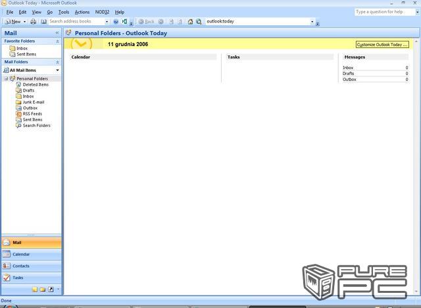This screenshot has width=421, height=308.
Task: Click the Customize Outlook Today button
Action: 382,45
